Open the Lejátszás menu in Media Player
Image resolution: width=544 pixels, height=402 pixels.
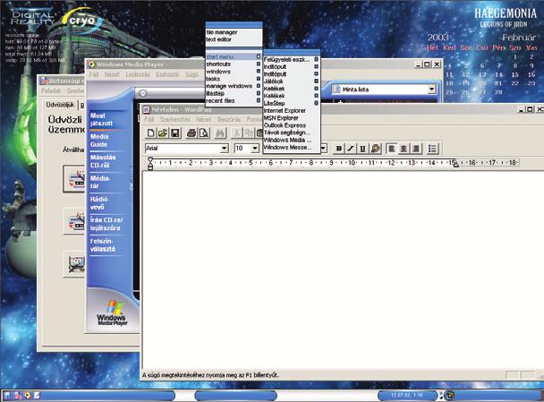coord(138,74)
